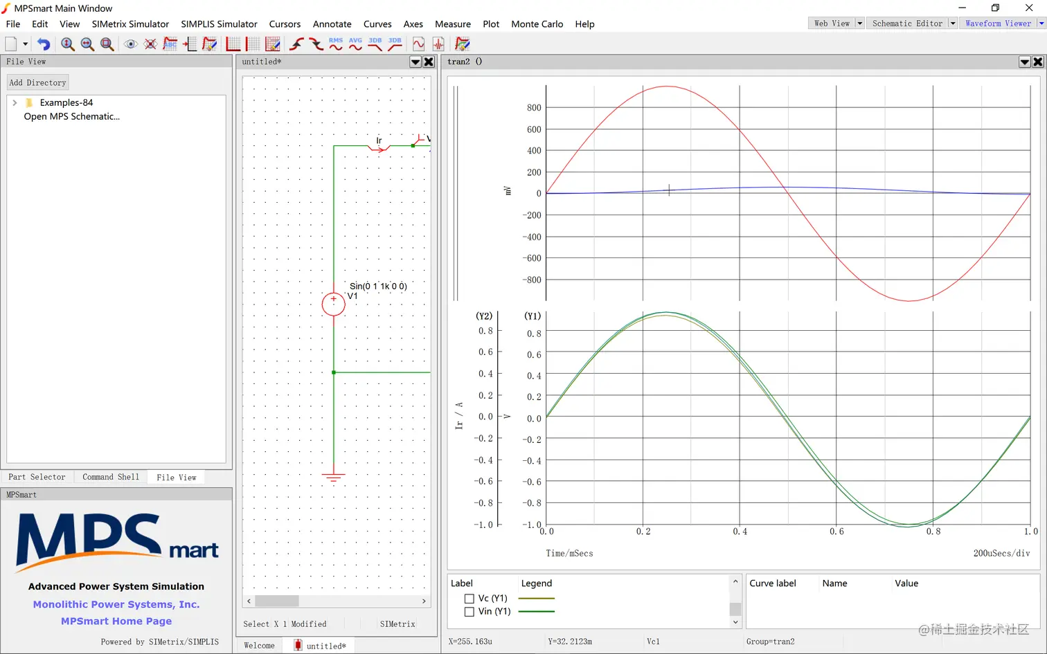Viewport: 1047px width, 654px height.
Task: Click the Web View button
Action: (832, 24)
